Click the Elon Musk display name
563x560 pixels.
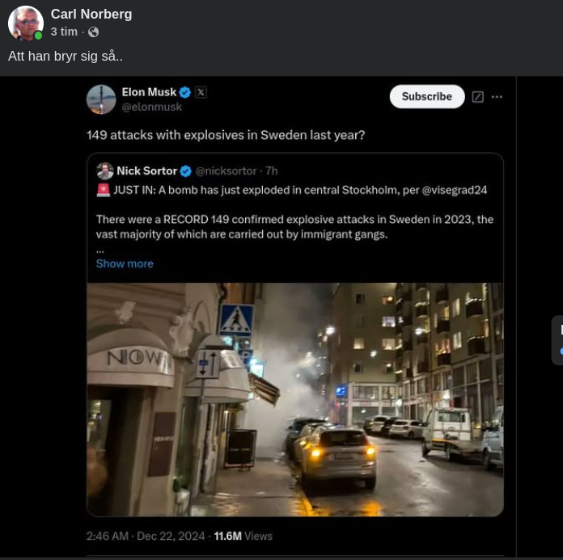[x=149, y=93]
